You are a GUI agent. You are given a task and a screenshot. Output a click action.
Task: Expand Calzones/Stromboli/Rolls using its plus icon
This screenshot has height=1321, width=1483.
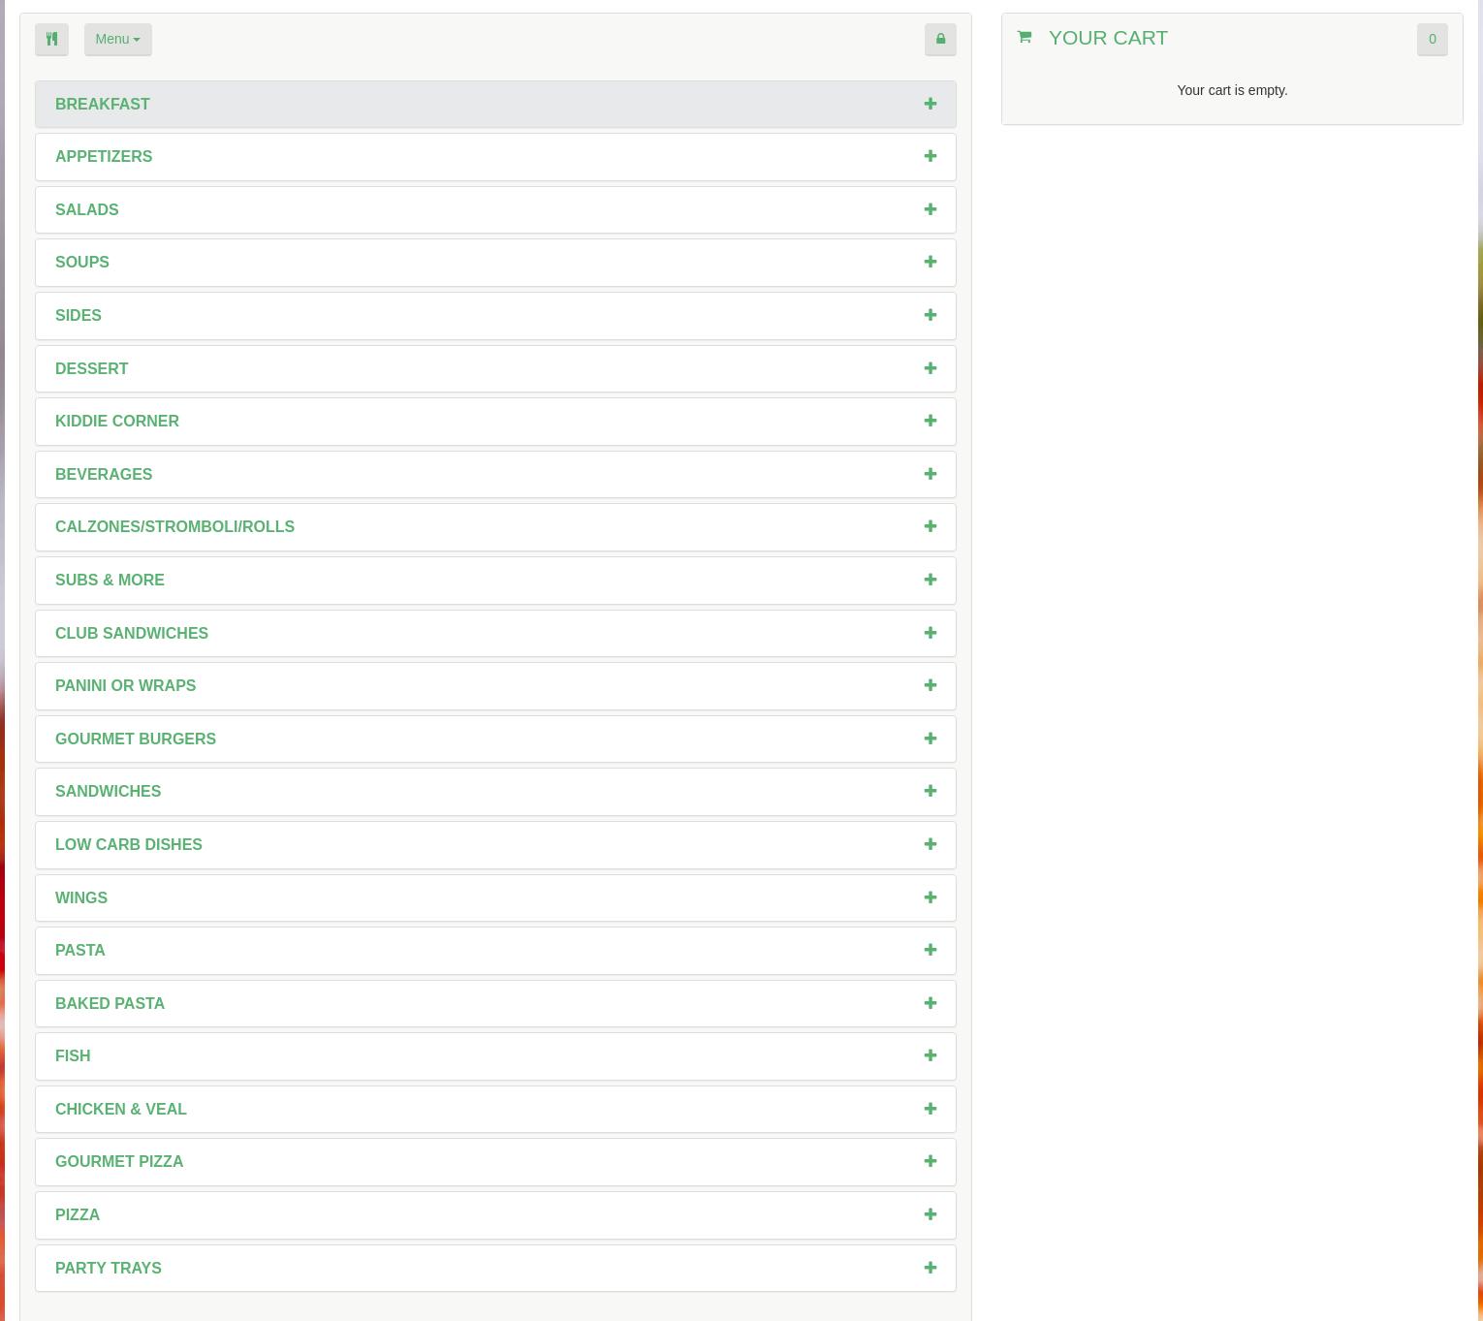coord(931,526)
